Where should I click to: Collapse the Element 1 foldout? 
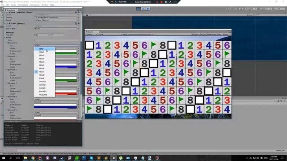pos(7,56)
